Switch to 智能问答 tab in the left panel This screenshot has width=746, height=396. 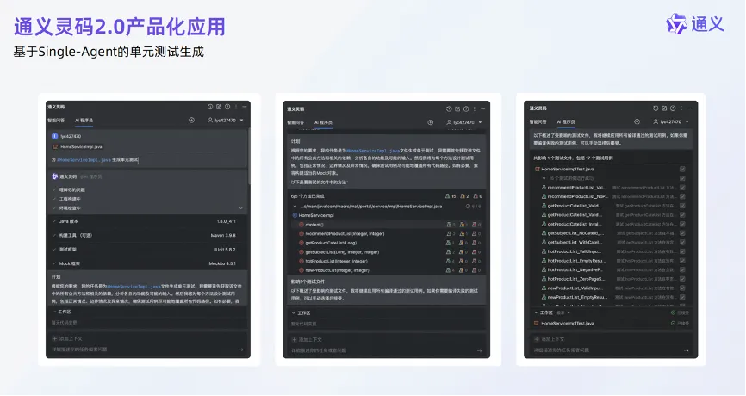(x=56, y=121)
